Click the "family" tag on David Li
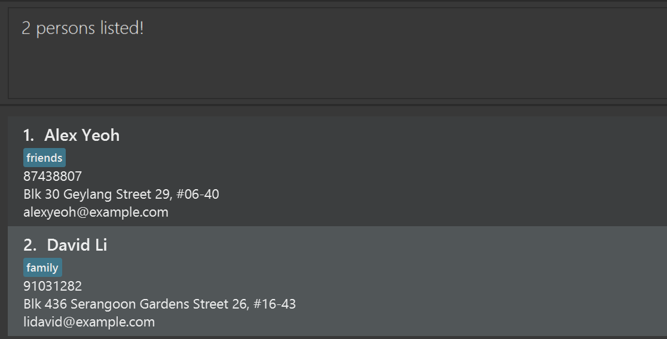 click(42, 268)
